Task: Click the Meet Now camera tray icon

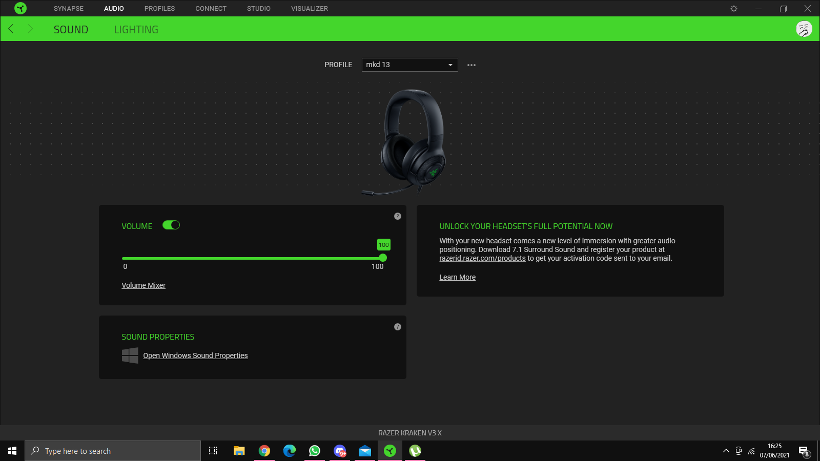Action: pyautogui.click(x=739, y=451)
